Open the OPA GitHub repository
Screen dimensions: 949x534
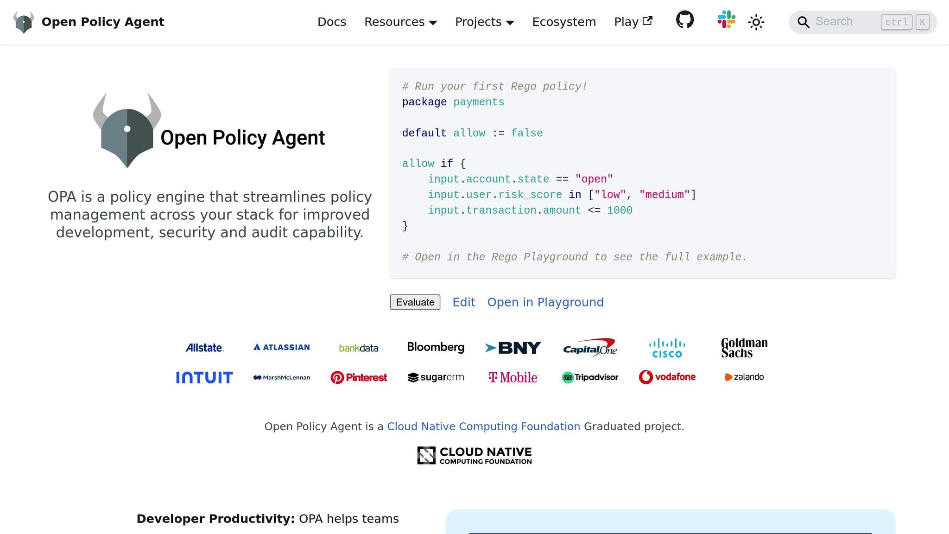point(684,21)
